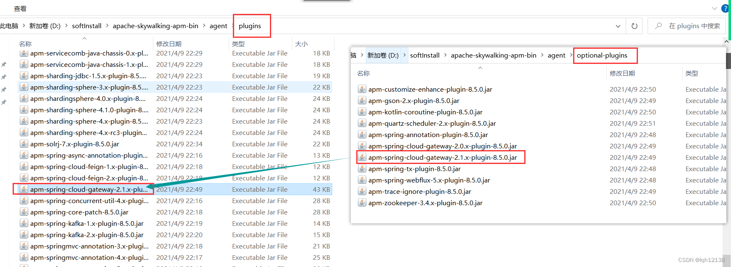Screen dimensions: 731x267
Task: Select apm-spring-cloud-gateway-2.1.x-plugin-8.5.0.jar in optional-plugins
Action: [x=443, y=157]
